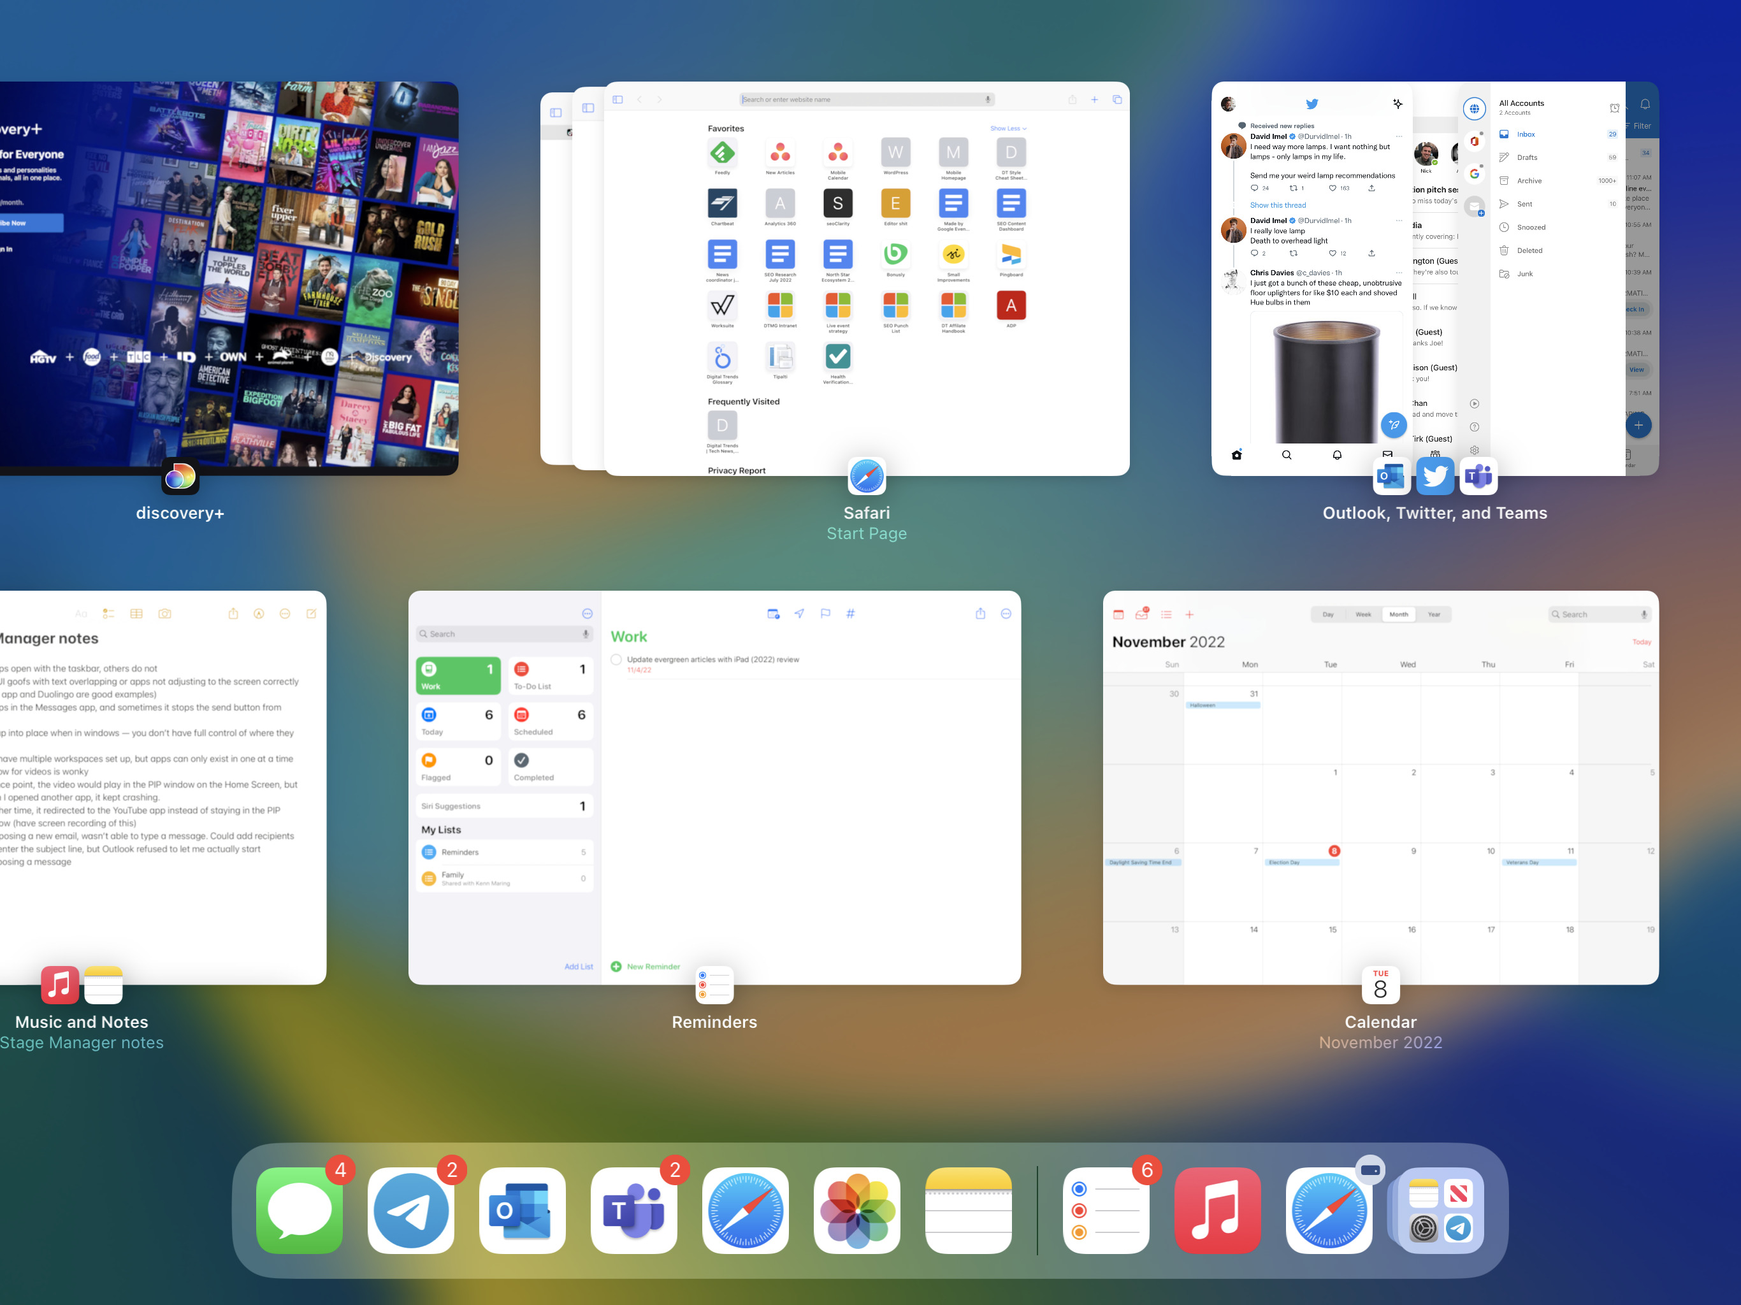Select the Week tab in Calendar

tap(1362, 614)
